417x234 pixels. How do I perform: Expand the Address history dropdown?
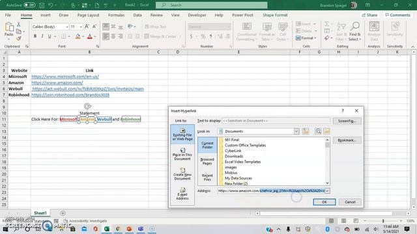327,191
